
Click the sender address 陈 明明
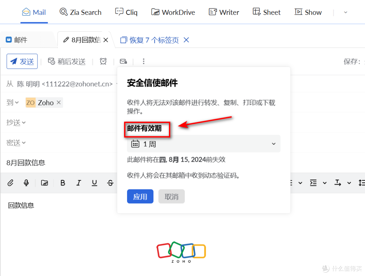pyautogui.click(x=65, y=84)
